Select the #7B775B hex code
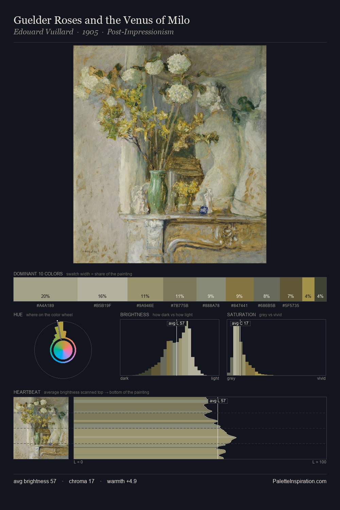The height and width of the screenshot is (510, 340). point(180,306)
